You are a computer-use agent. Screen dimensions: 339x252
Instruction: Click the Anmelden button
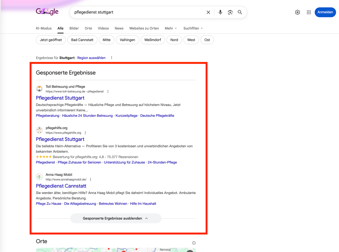coord(325,12)
